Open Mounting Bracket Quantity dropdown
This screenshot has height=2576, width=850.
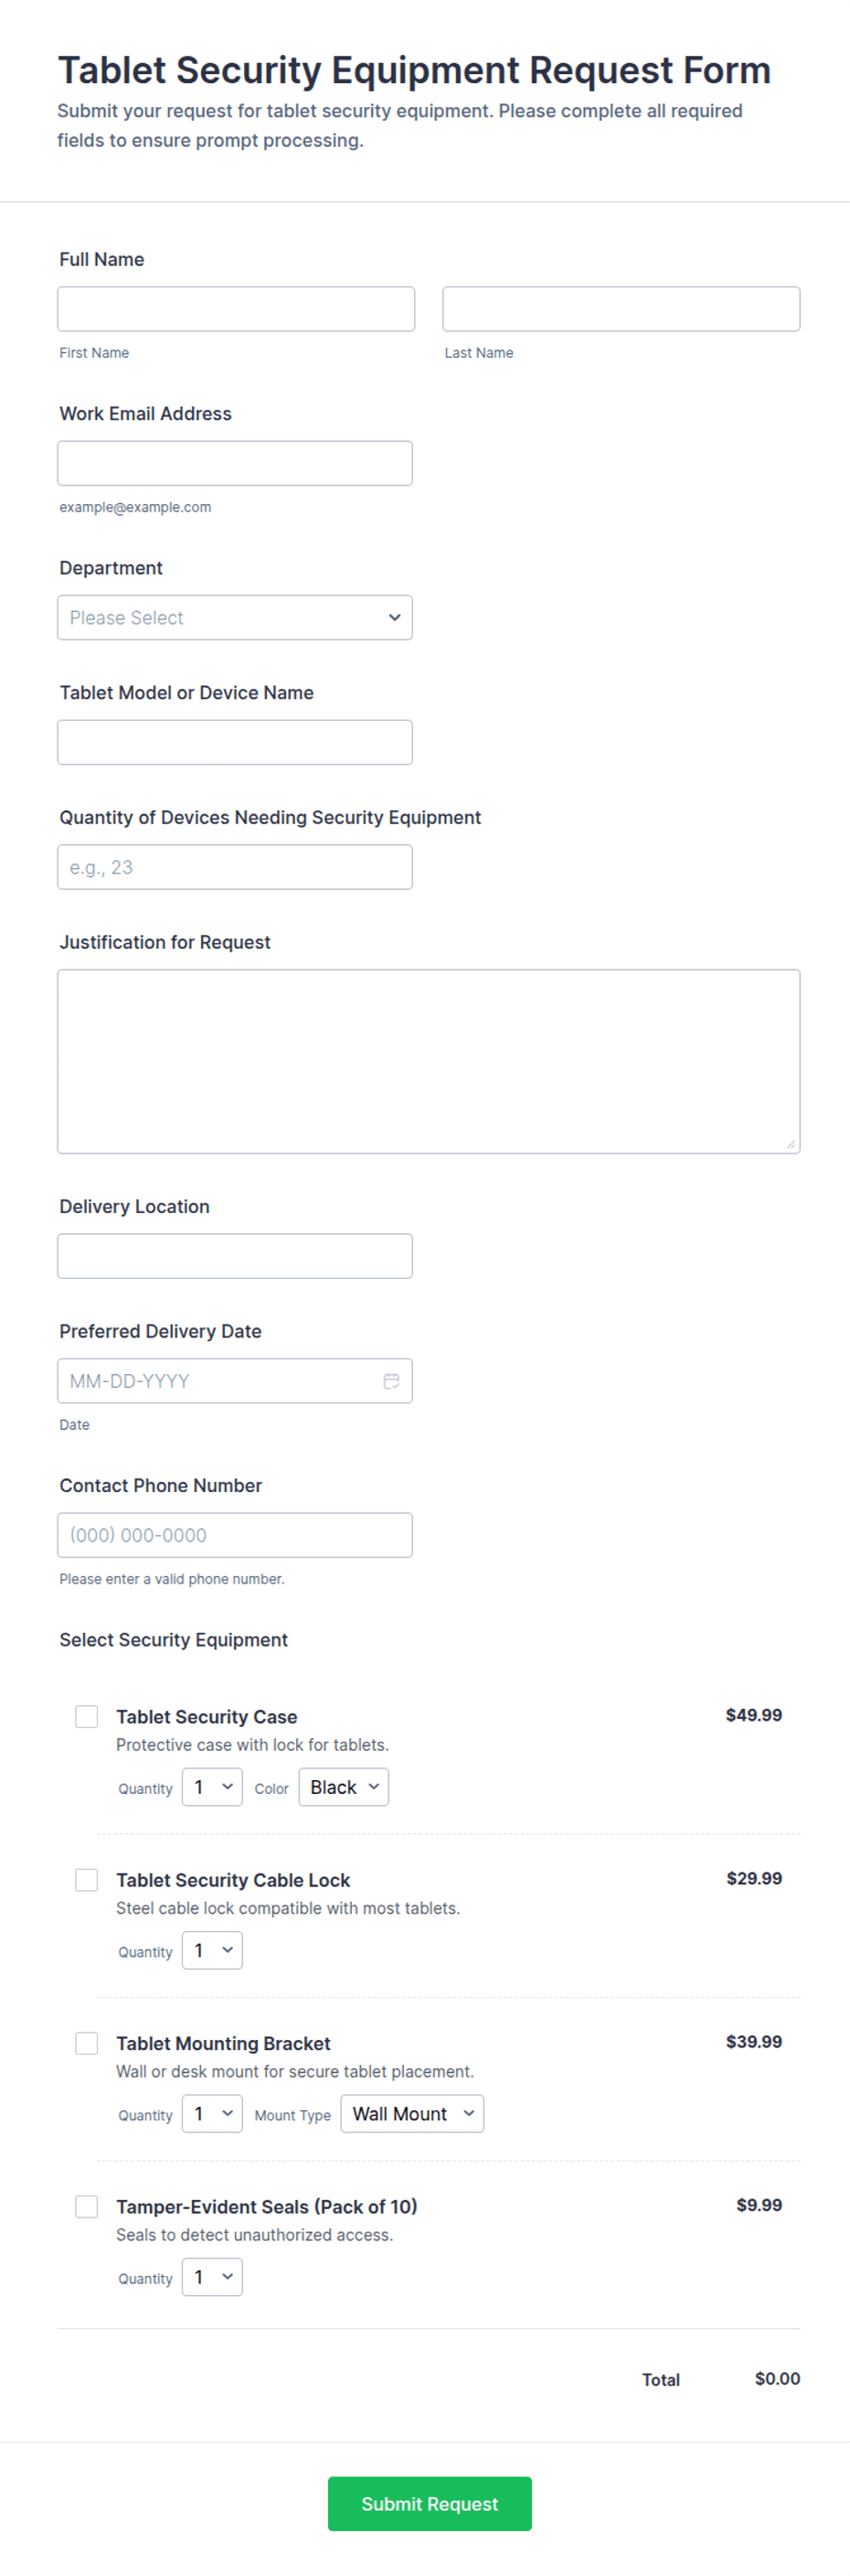tap(212, 2113)
